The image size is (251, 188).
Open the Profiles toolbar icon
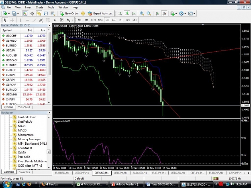click(x=14, y=14)
